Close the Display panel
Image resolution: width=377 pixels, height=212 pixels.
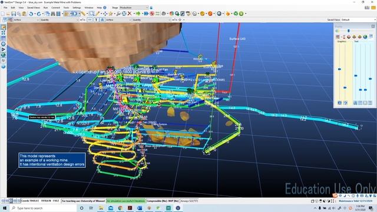tap(373, 26)
